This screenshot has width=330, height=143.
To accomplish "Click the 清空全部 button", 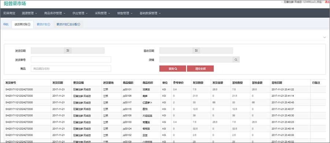I will click(x=200, y=69).
